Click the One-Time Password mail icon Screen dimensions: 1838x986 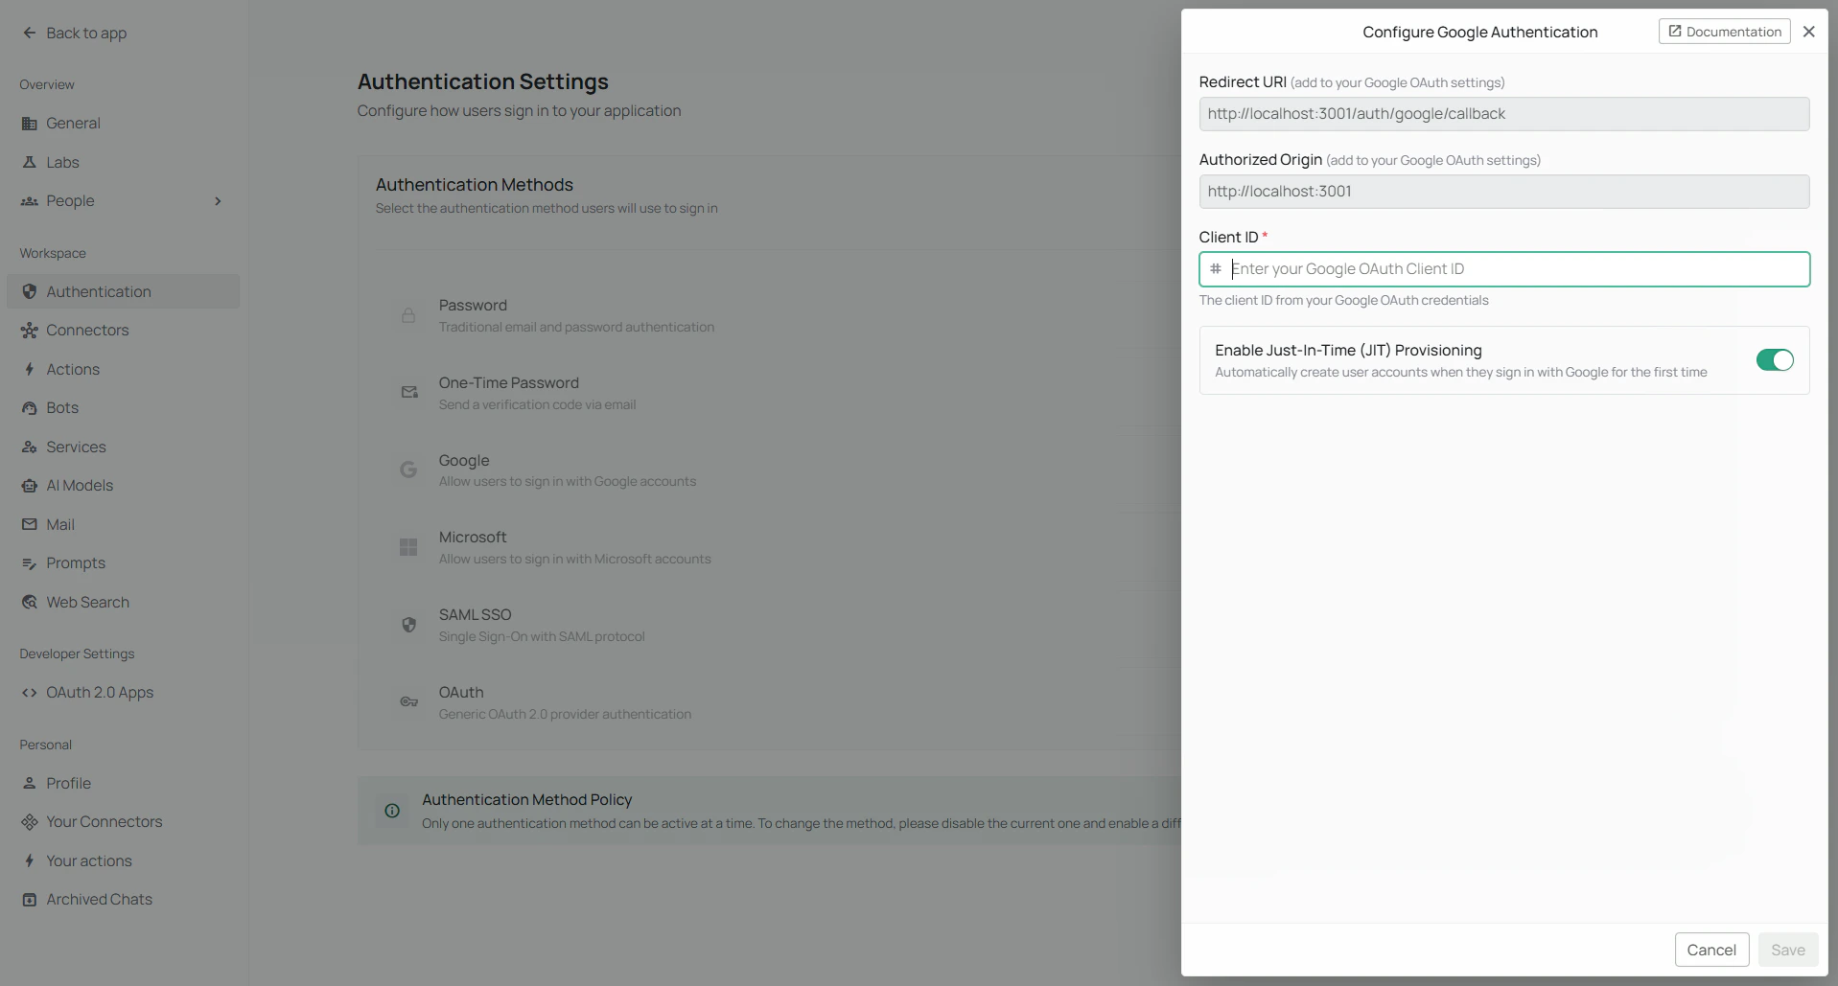click(x=409, y=393)
